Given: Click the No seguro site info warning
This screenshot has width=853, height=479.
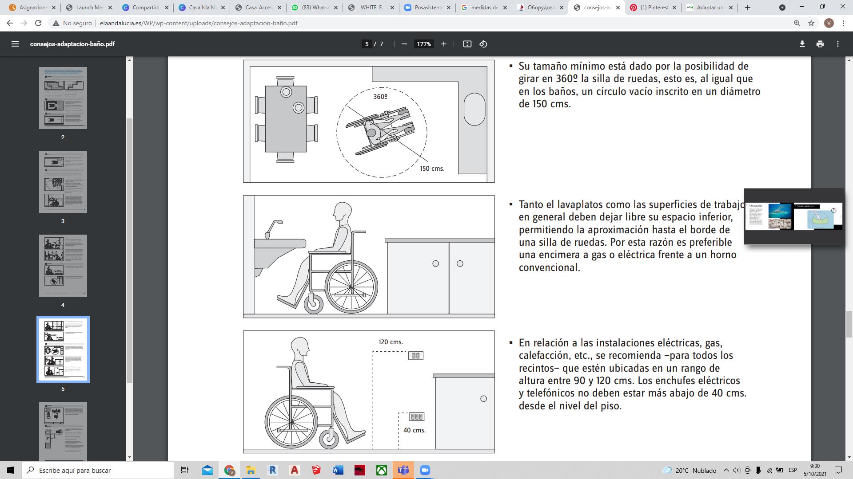Looking at the screenshot, I should pyautogui.click(x=72, y=23).
